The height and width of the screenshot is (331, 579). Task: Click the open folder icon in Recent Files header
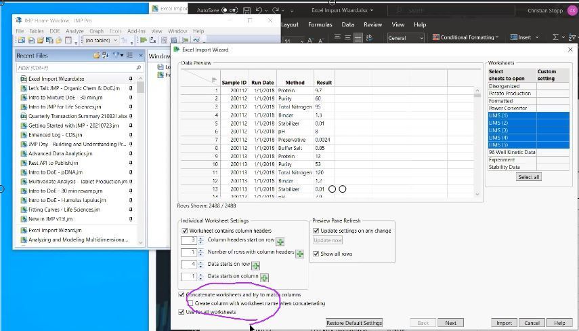(96, 56)
